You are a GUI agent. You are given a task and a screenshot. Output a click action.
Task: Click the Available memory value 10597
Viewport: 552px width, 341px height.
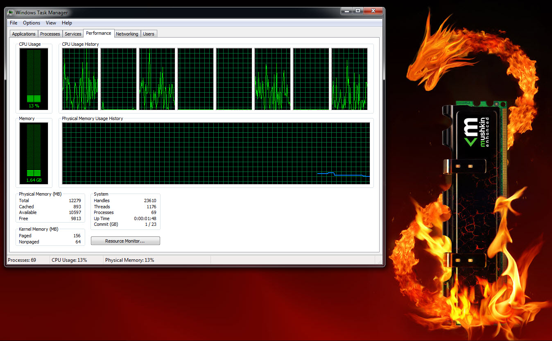point(75,212)
